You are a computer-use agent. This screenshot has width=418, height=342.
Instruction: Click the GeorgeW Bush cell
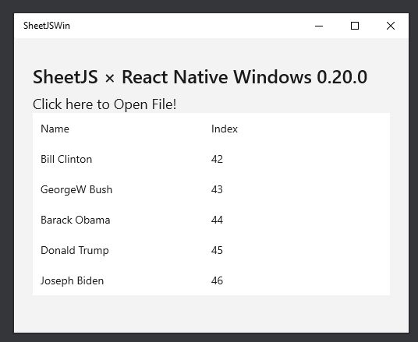pyautogui.click(x=76, y=189)
